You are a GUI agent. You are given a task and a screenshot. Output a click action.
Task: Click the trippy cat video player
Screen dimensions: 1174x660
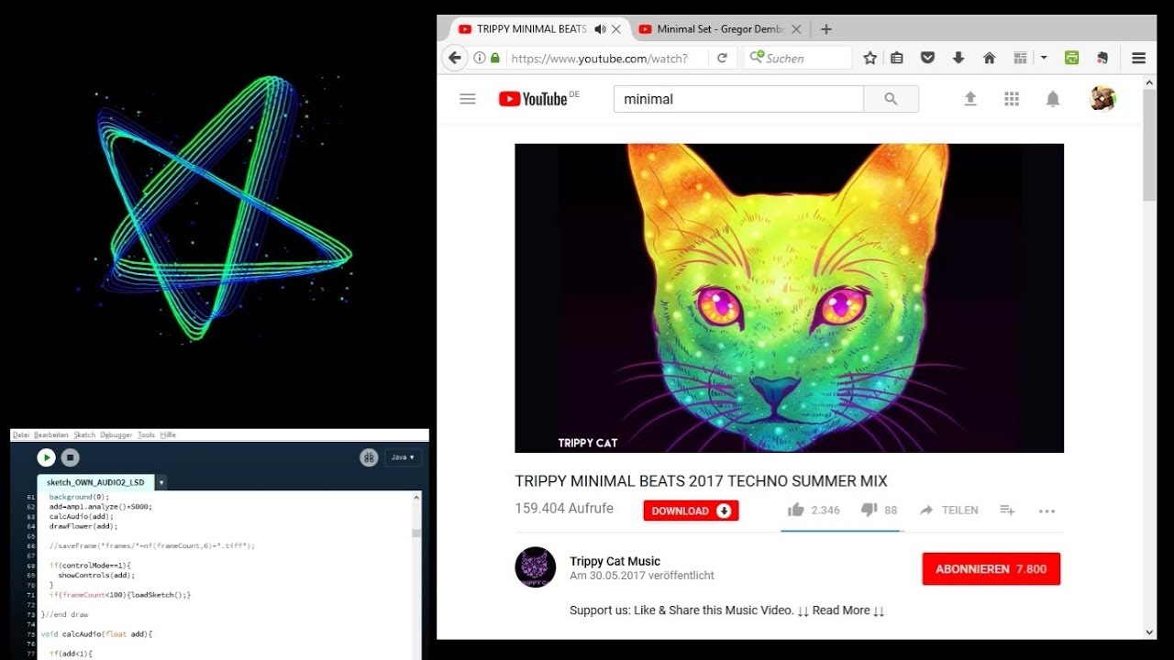[x=789, y=298]
